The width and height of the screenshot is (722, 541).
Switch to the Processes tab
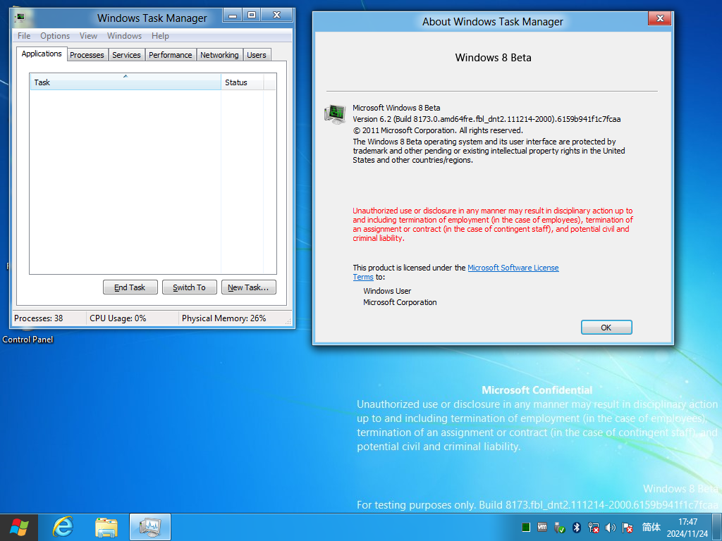point(87,55)
